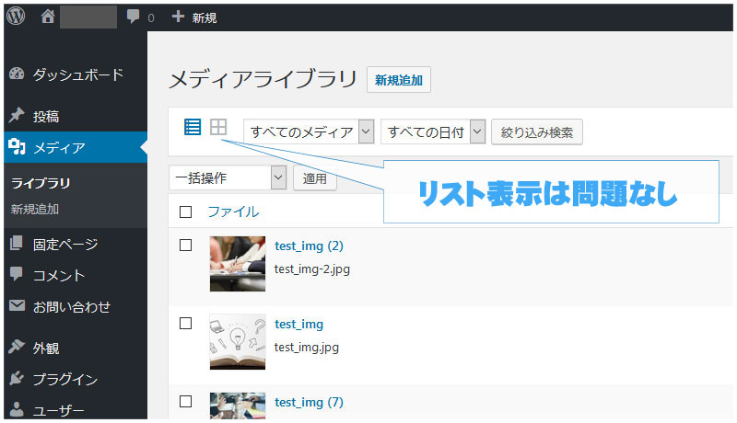Open プラグイン plugins menu
The width and height of the screenshot is (737, 423).
pyautogui.click(x=65, y=380)
